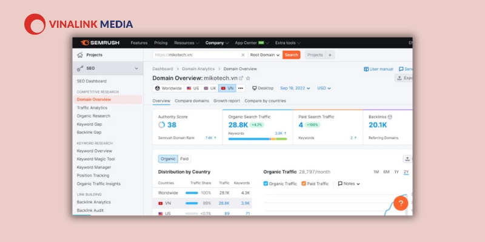Open the Company menu in top bar
The height and width of the screenshot is (242, 485).
point(217,43)
